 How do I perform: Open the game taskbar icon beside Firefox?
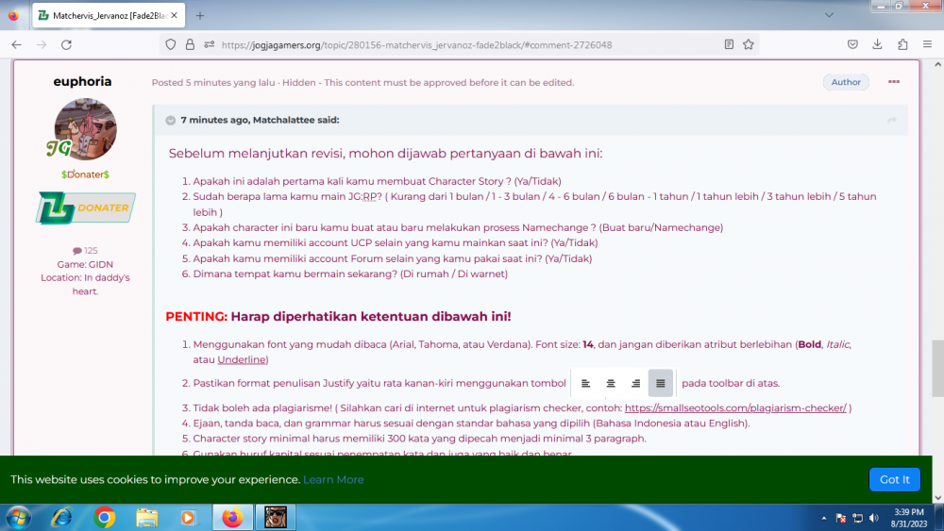(275, 518)
